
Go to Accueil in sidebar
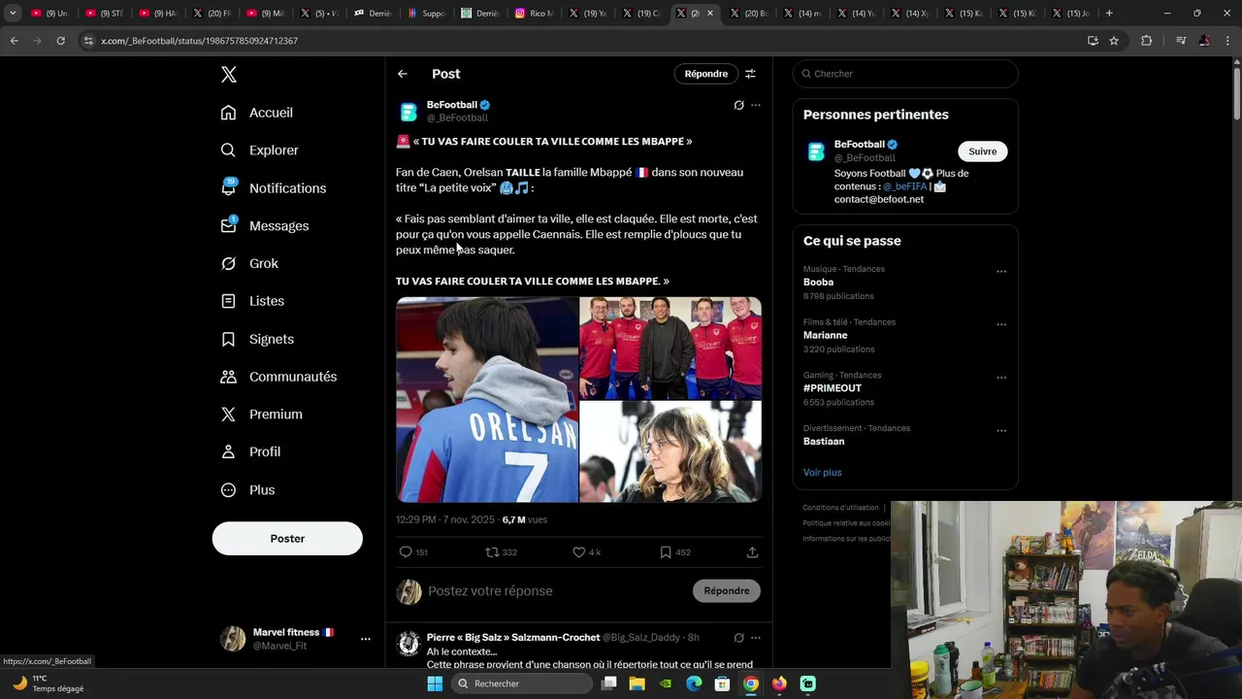257,113
